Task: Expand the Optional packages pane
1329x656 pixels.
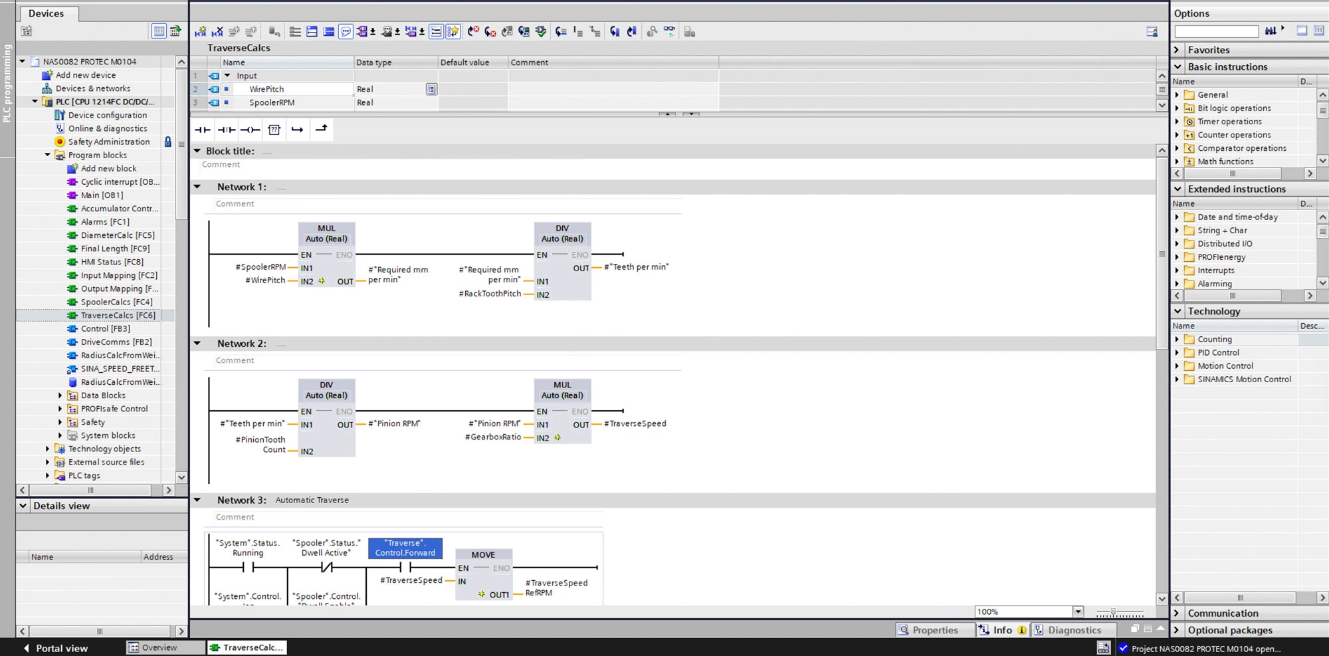Action: tap(1177, 630)
